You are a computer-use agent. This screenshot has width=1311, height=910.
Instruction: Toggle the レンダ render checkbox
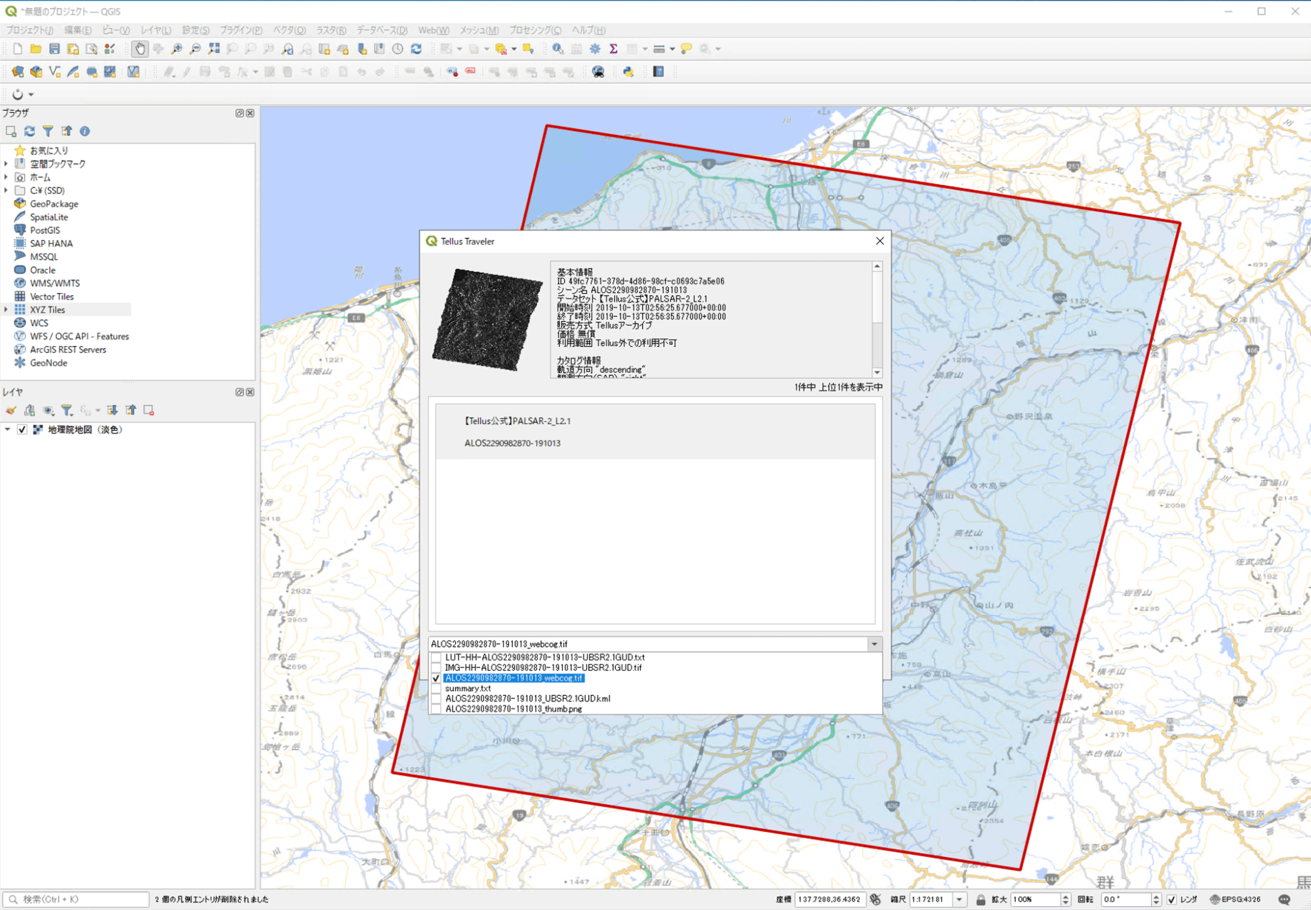(1171, 900)
